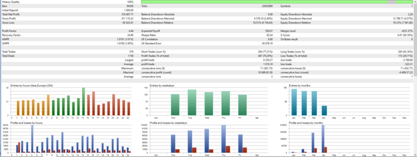Select the Profit Factor value 4.44
The image size is (417, 157).
(x=131, y=31)
